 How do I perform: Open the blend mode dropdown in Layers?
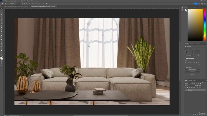pyautogui.click(x=190, y=86)
